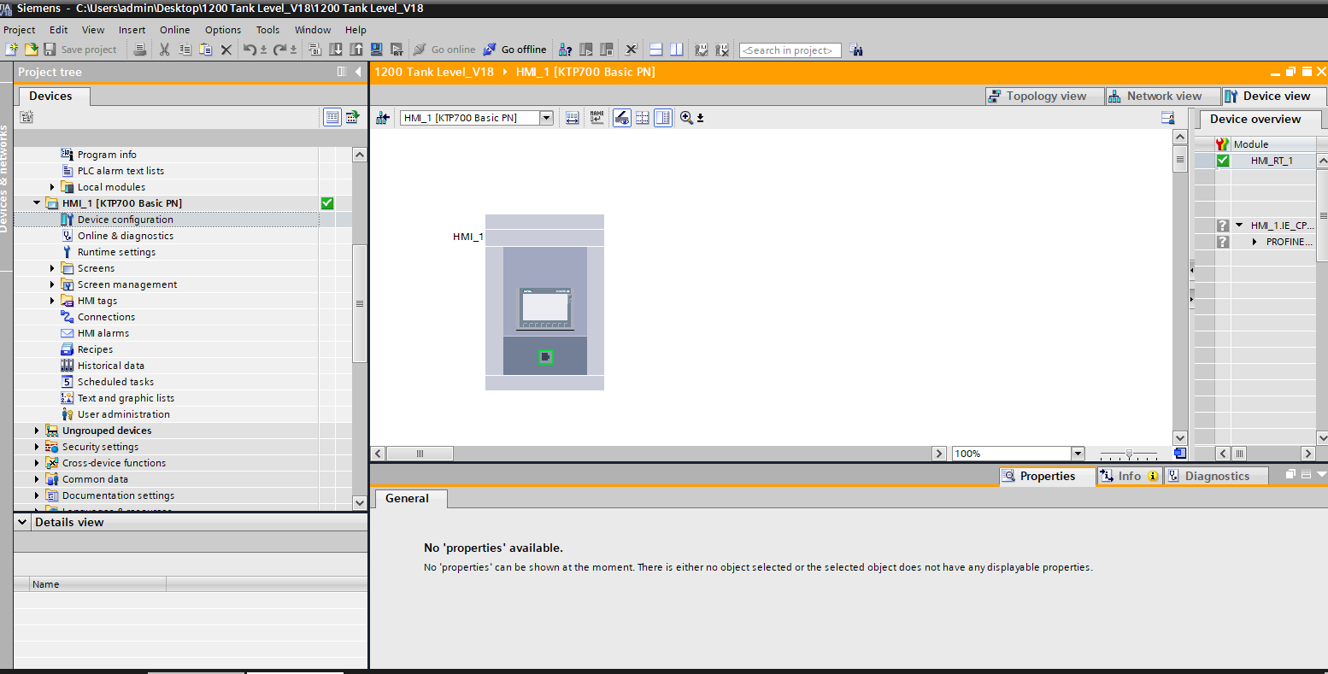Click the Show module labels icon

point(573,118)
